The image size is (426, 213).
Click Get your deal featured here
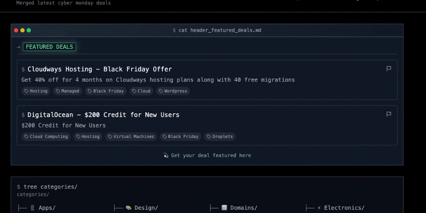point(207,156)
